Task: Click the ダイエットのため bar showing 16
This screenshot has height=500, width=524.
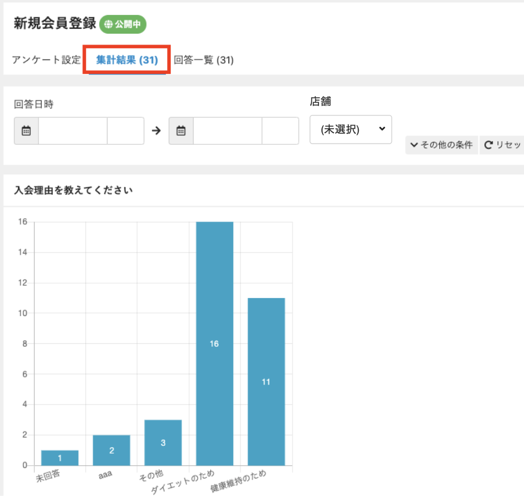Action: point(215,343)
